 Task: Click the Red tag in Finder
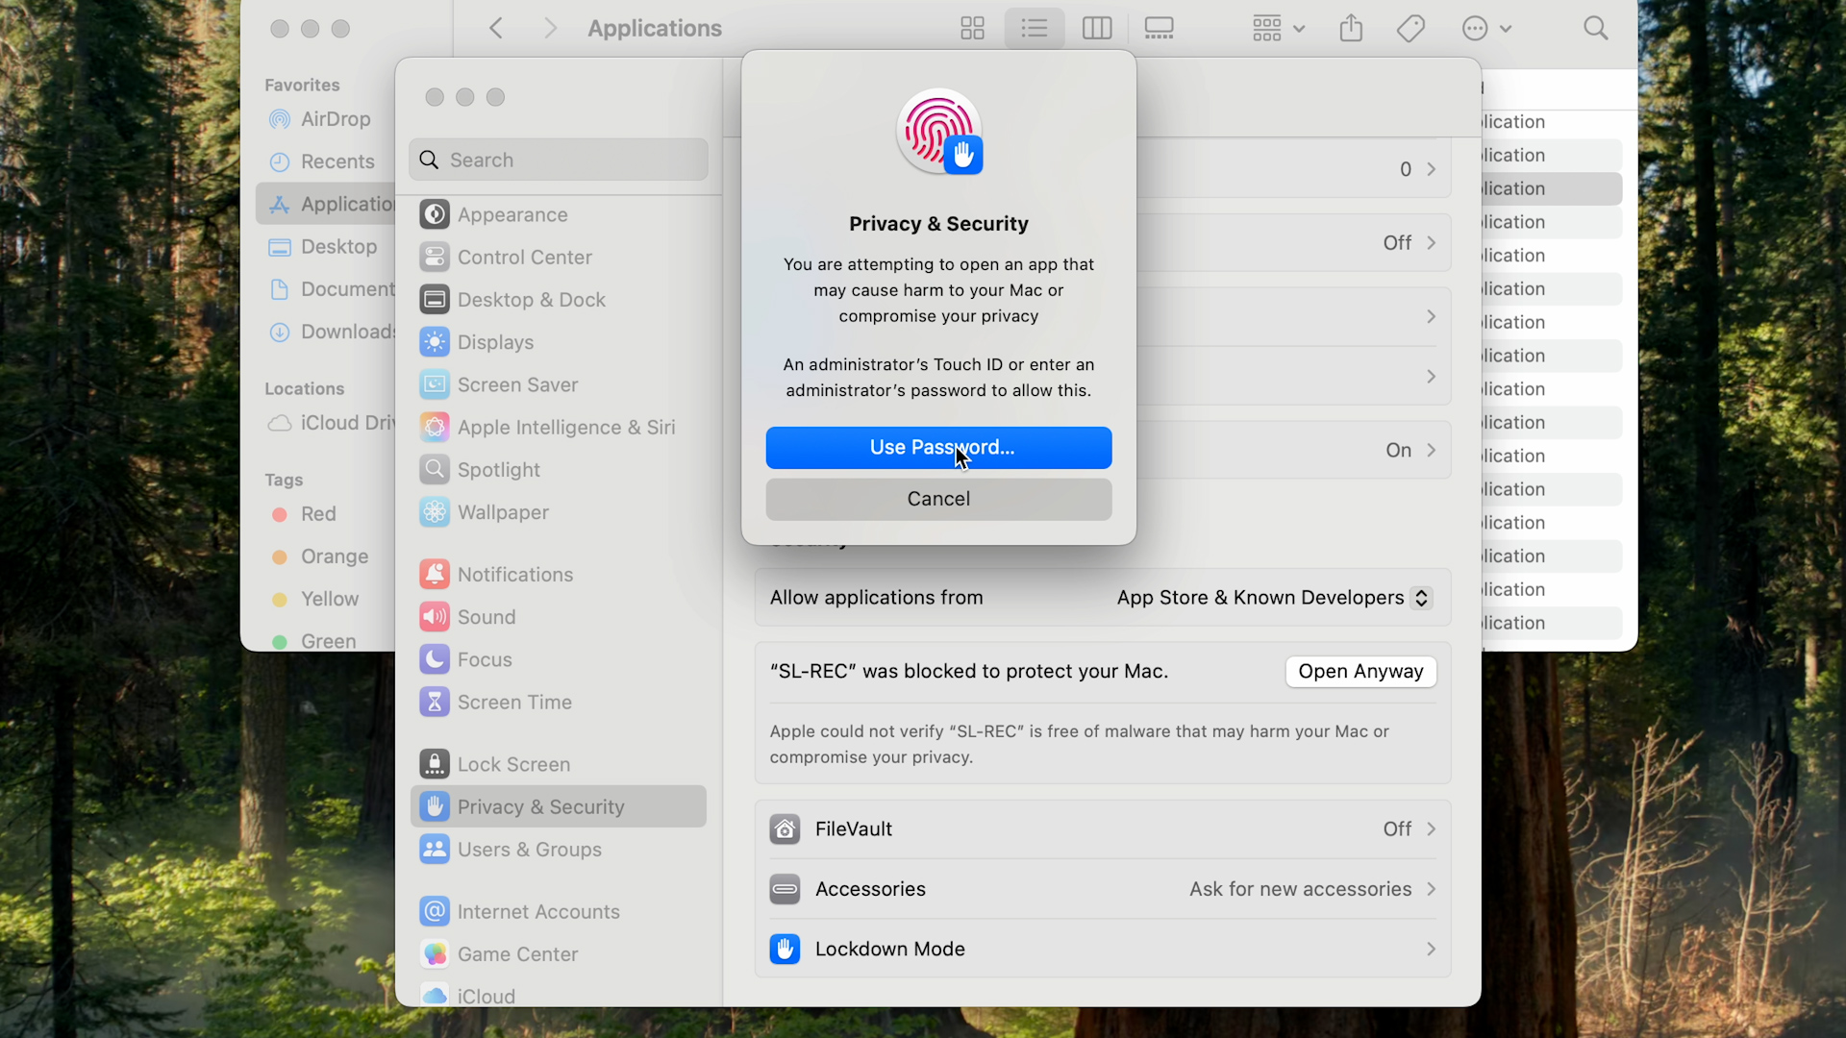click(x=327, y=514)
